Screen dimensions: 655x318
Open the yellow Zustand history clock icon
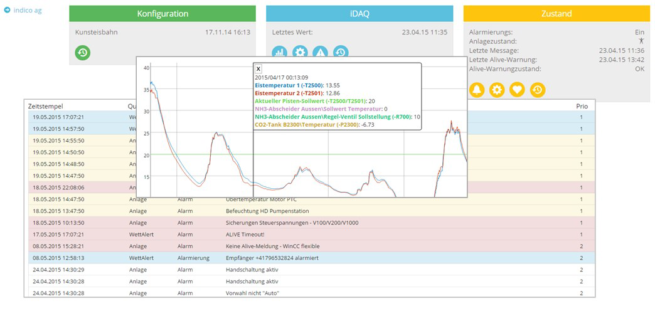(x=538, y=90)
